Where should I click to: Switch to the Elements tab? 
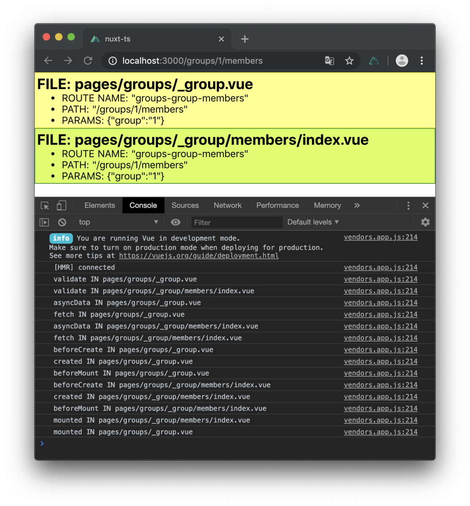(x=99, y=205)
